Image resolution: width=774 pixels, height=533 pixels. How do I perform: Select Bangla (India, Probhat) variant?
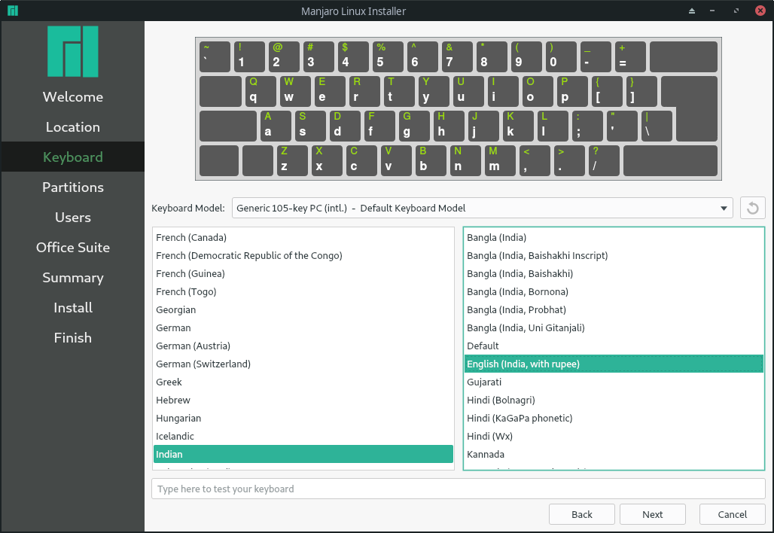614,310
